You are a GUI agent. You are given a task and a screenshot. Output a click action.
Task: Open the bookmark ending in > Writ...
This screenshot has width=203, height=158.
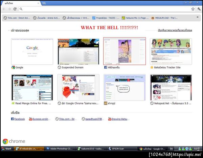tap(76, 18)
